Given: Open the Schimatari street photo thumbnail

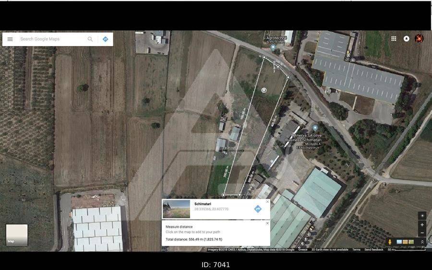Looking at the screenshot, I should tap(176, 209).
